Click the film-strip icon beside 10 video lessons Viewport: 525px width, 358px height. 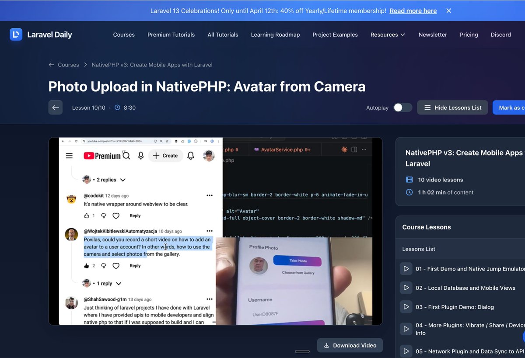point(409,180)
